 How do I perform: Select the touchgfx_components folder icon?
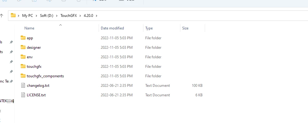tap(23, 76)
